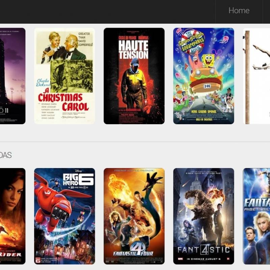Screen dimensions: 270x270
Task: Open the Home menu item
Action: (239, 11)
